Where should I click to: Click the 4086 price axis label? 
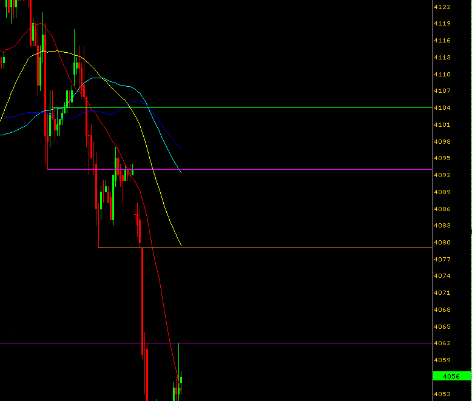(442, 209)
